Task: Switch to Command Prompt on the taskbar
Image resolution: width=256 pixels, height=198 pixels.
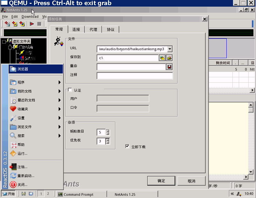Action: click(81, 194)
